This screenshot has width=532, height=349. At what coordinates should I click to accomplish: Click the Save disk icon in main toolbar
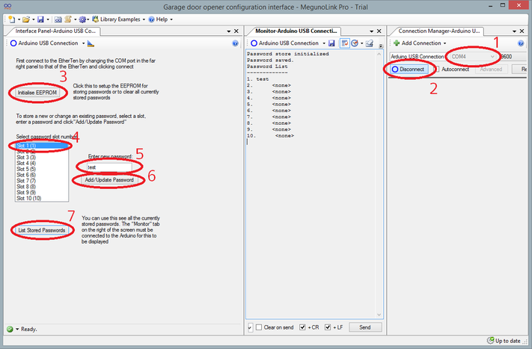[x=40, y=19]
